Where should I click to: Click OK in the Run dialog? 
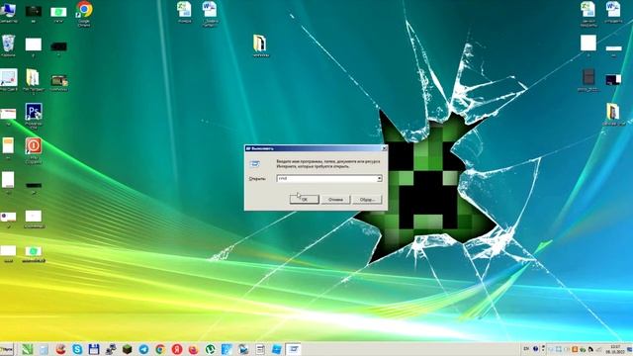[x=304, y=199]
